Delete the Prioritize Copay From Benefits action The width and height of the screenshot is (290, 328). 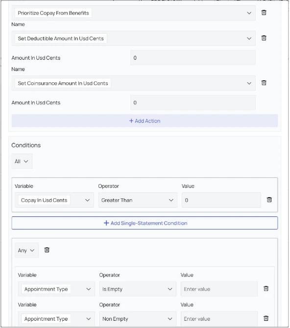point(264,13)
